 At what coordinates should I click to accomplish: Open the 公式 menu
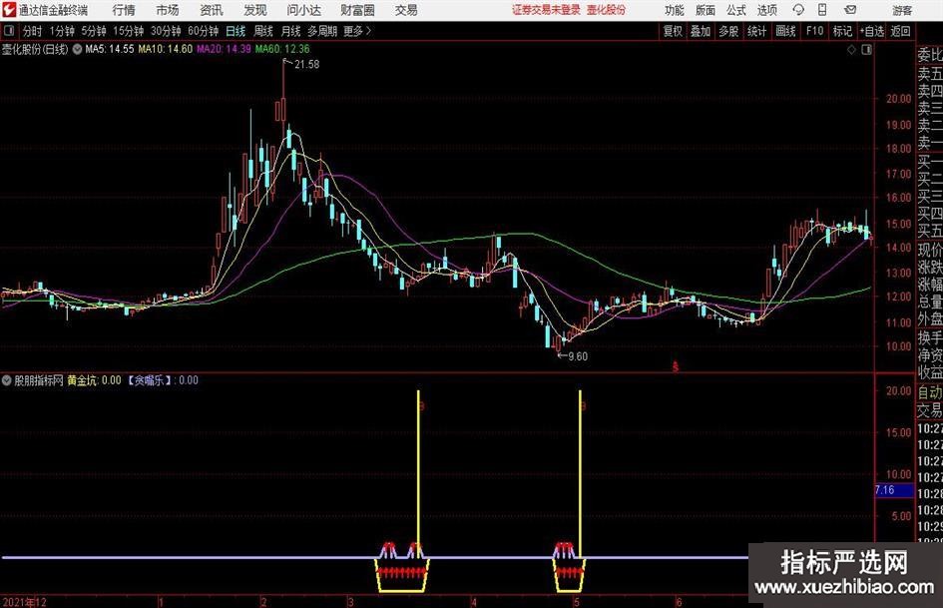pos(736,10)
